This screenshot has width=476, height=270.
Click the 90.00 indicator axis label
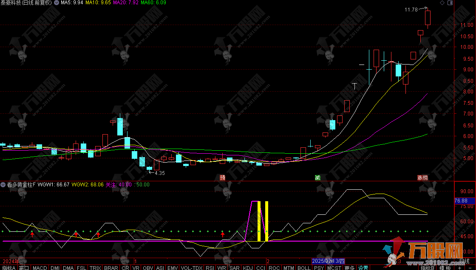(x=467, y=191)
